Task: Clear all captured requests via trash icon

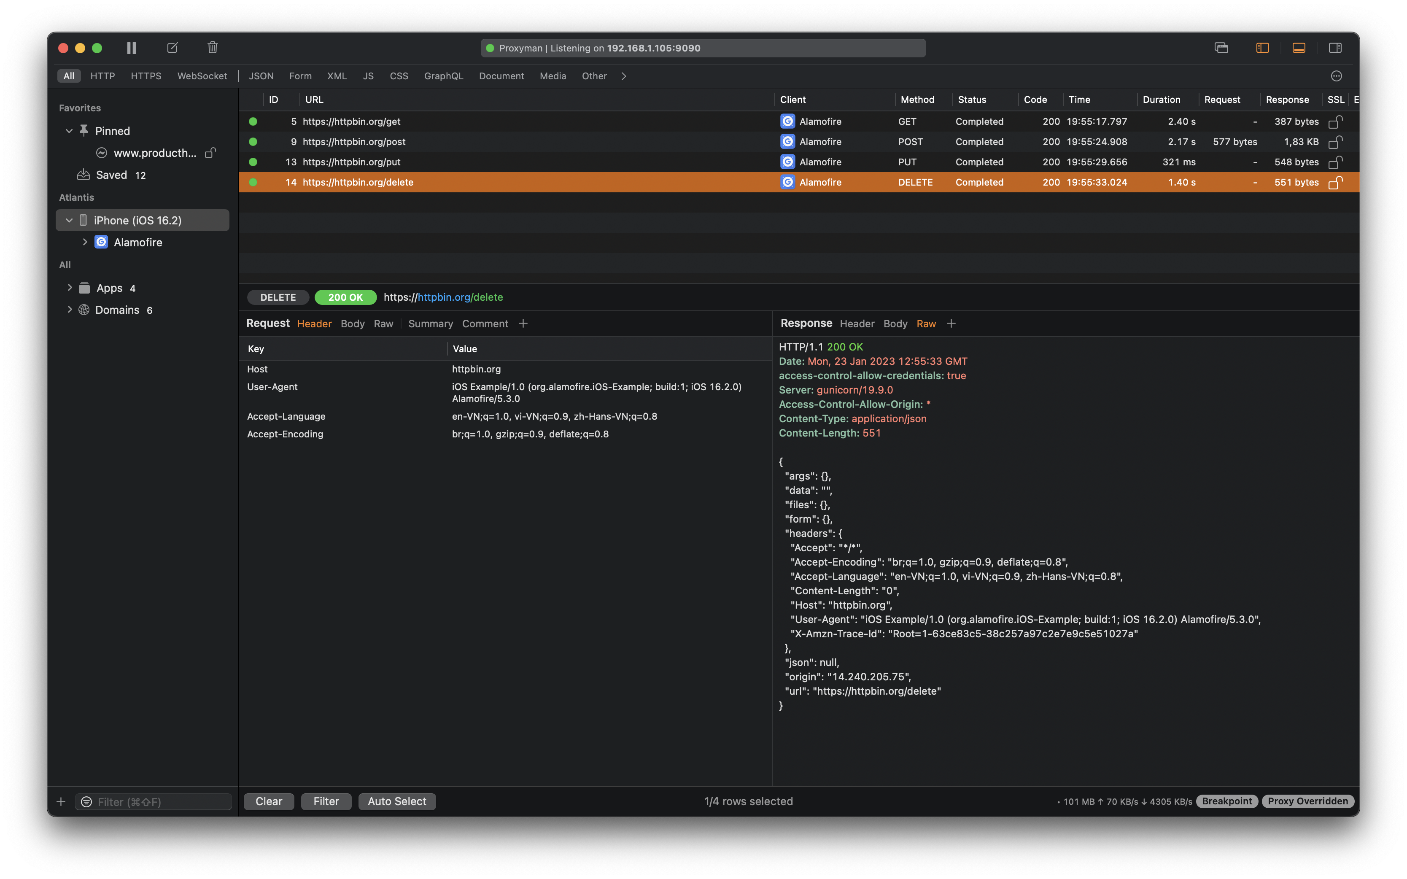Action: point(212,48)
